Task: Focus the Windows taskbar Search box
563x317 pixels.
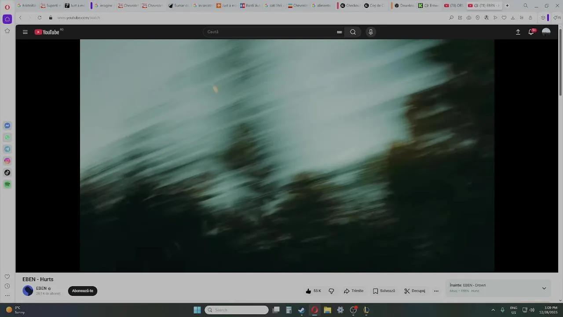Action: 237,310
